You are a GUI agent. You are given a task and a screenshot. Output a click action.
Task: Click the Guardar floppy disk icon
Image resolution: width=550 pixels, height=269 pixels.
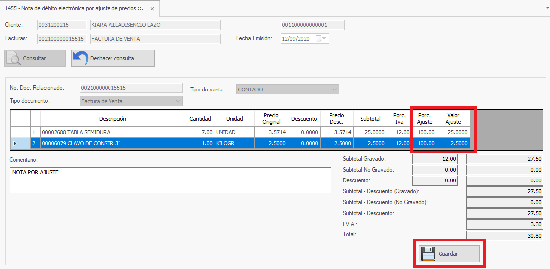[428, 254]
